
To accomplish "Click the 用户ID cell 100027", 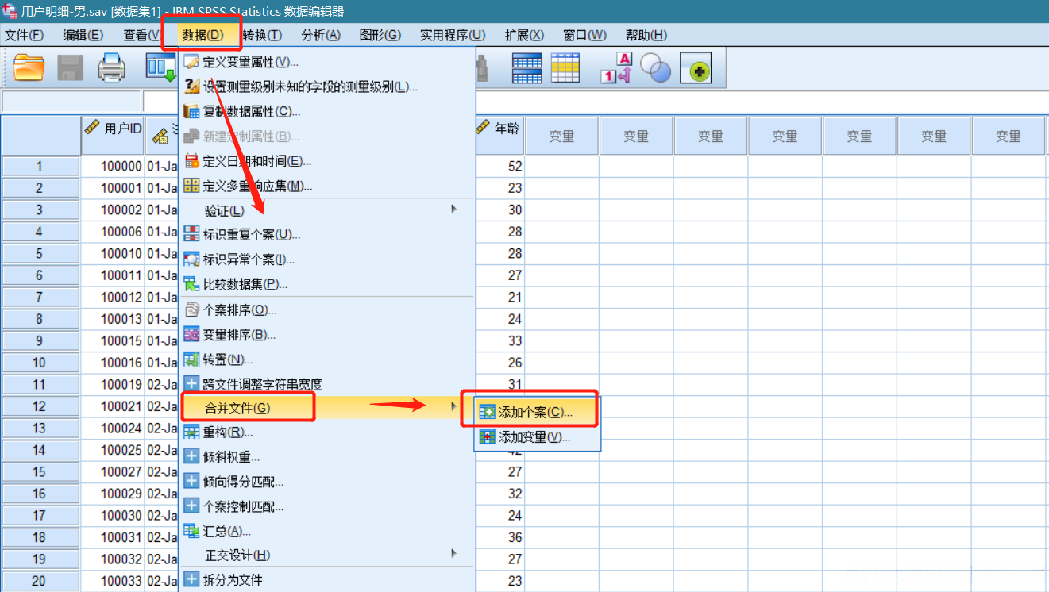I will point(113,471).
